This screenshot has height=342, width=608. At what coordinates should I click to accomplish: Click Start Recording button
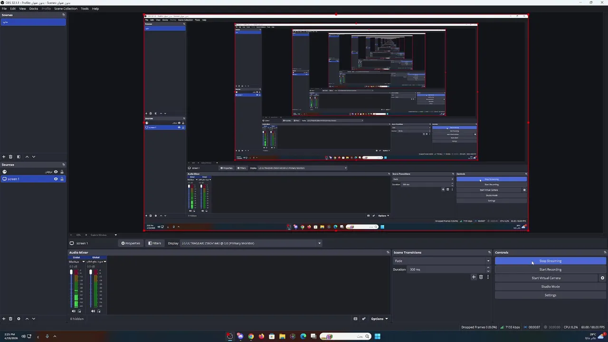pyautogui.click(x=550, y=269)
